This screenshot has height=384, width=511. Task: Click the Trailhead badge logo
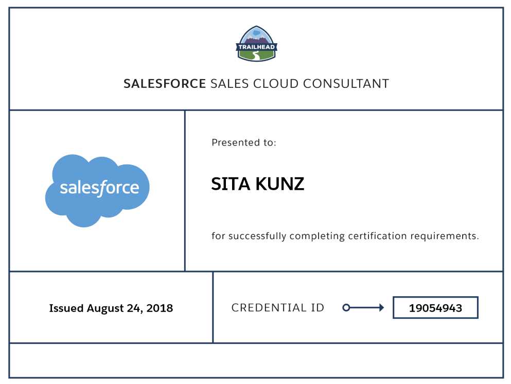click(256, 44)
